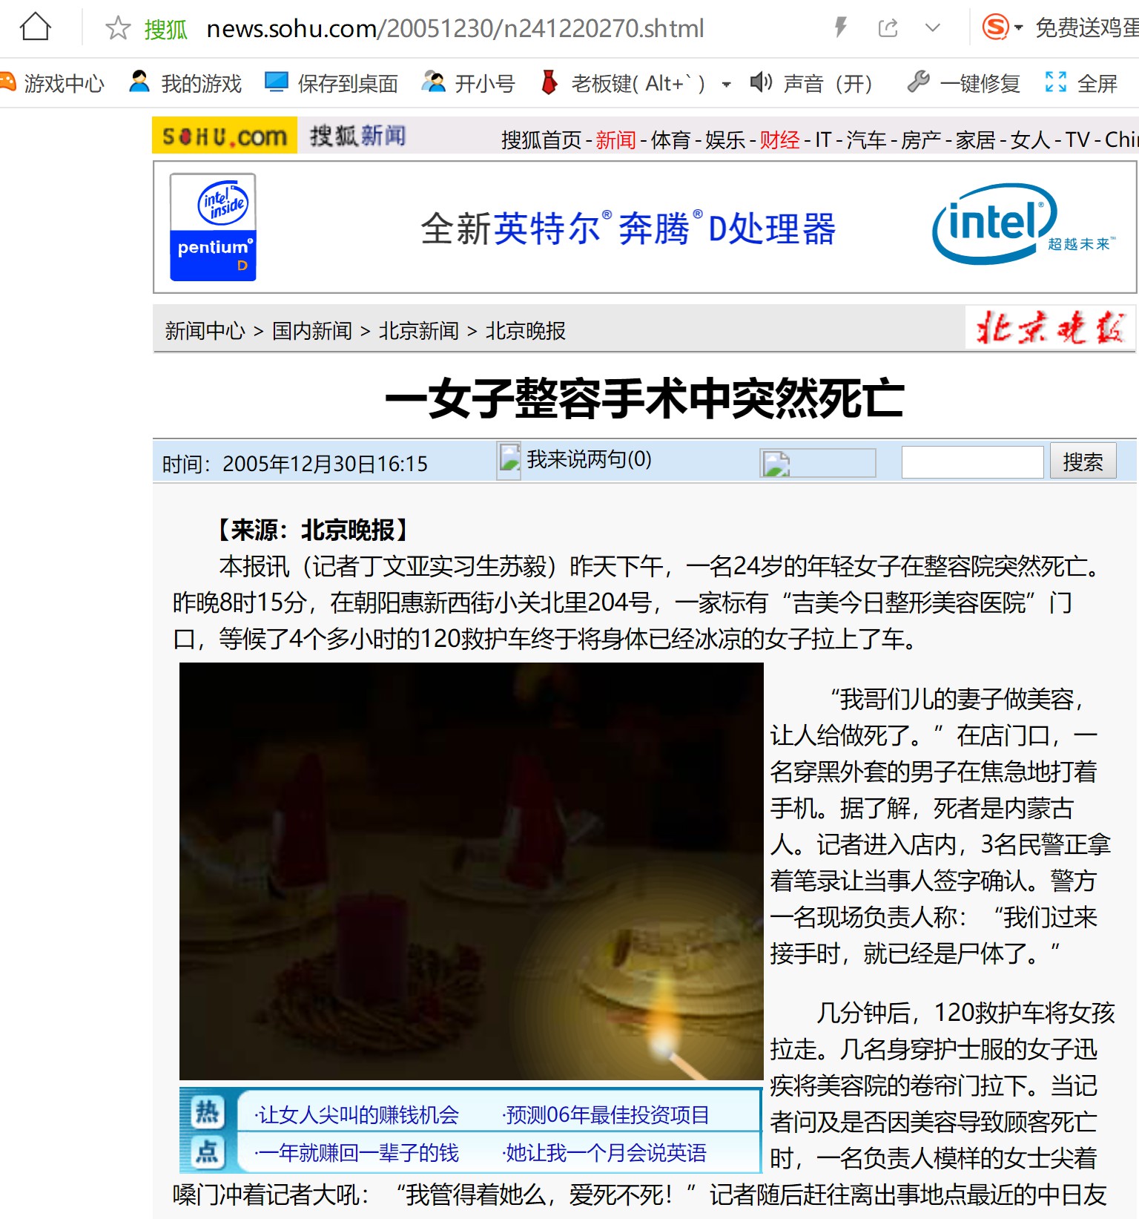Click Sogou search engine logo icon

[x=995, y=27]
